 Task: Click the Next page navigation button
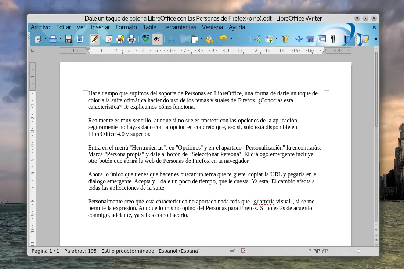coord(376,244)
